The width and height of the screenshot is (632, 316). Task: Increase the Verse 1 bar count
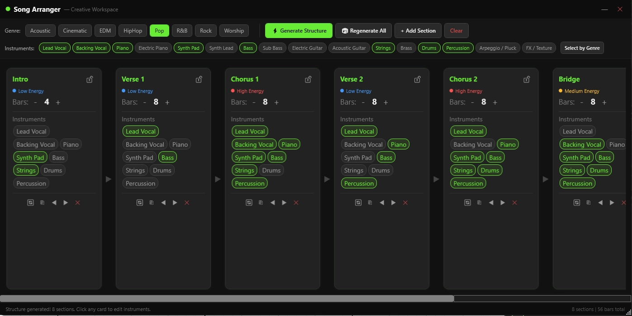click(167, 102)
